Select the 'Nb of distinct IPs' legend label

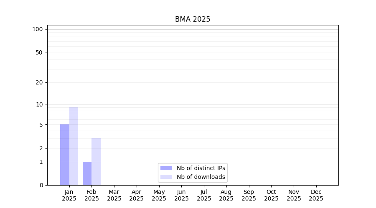click(x=201, y=168)
